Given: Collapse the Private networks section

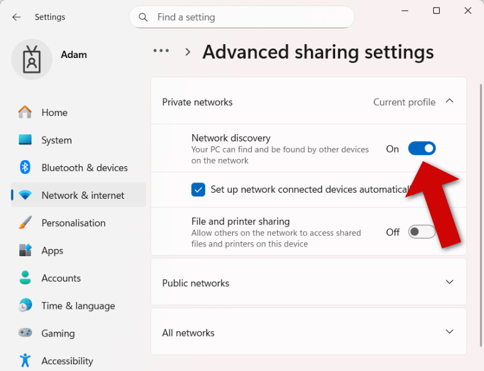Looking at the screenshot, I should point(450,102).
